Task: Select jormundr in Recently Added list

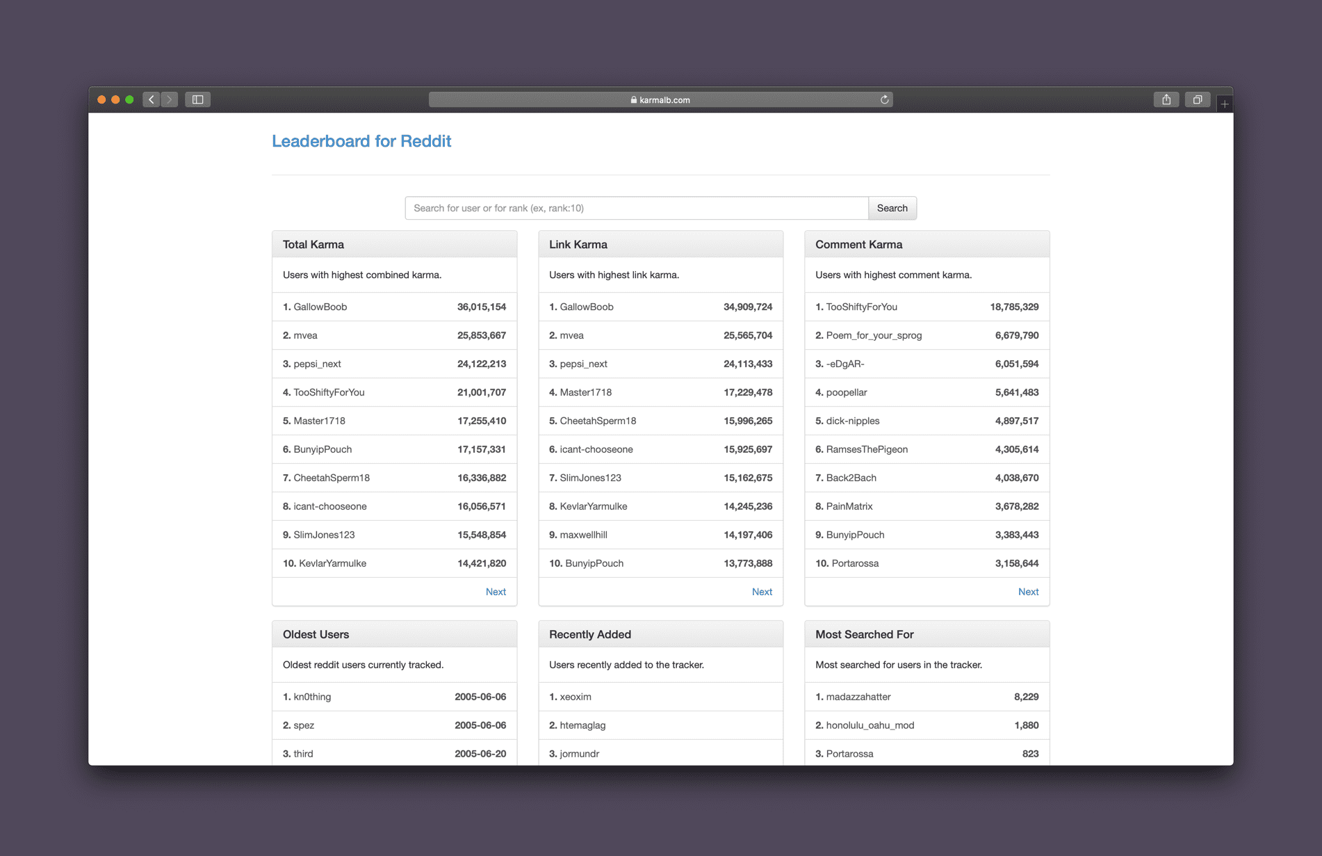Action: (580, 754)
